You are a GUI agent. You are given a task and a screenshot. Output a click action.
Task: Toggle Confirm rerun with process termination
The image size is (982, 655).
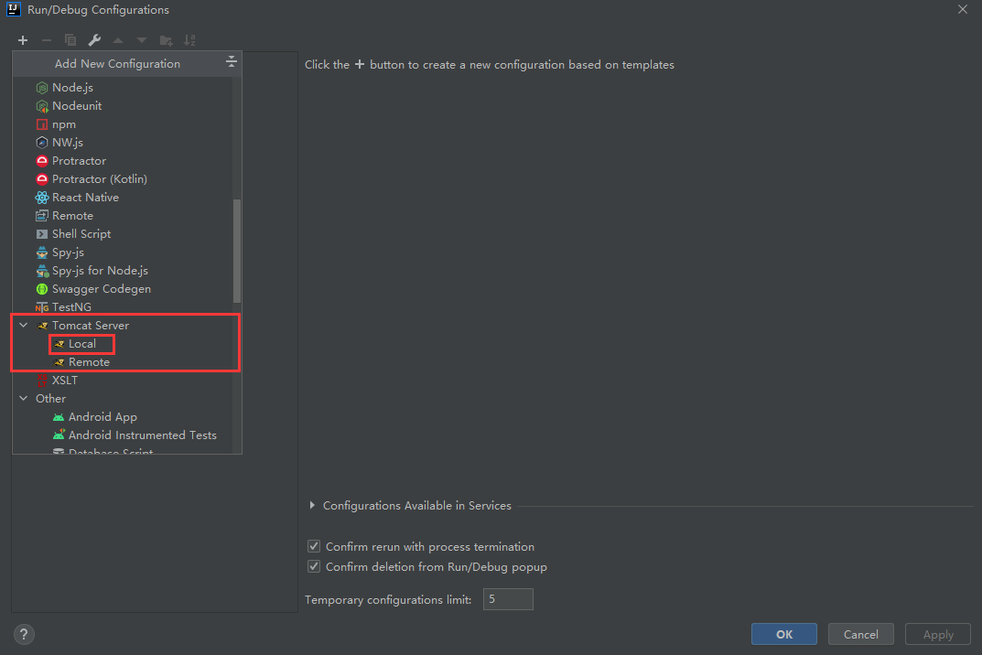314,547
